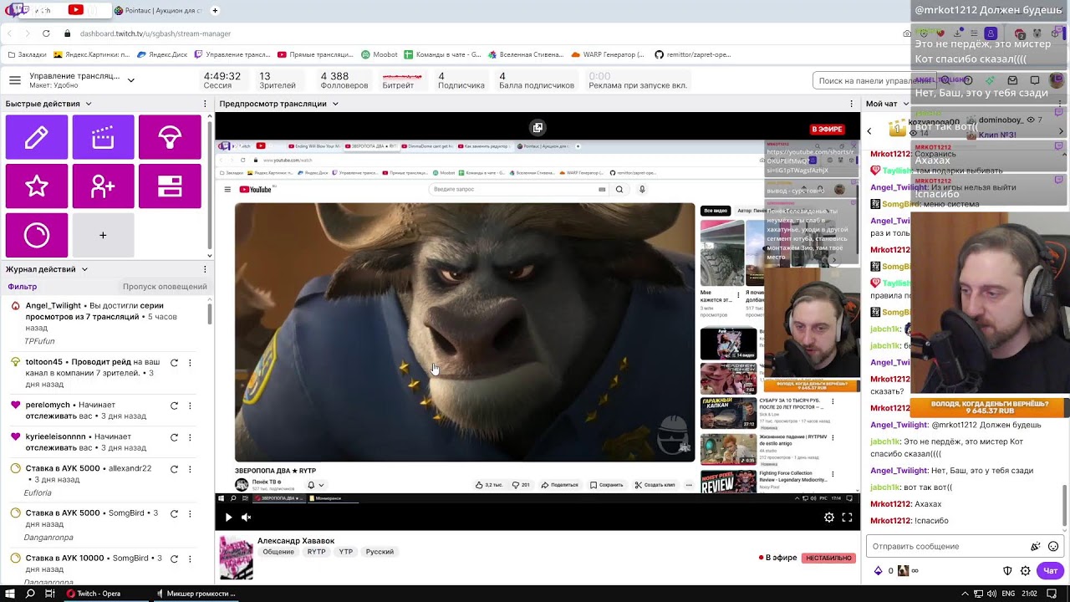Click the Русский language tag
Viewport: 1070px width, 602px height.
click(380, 552)
